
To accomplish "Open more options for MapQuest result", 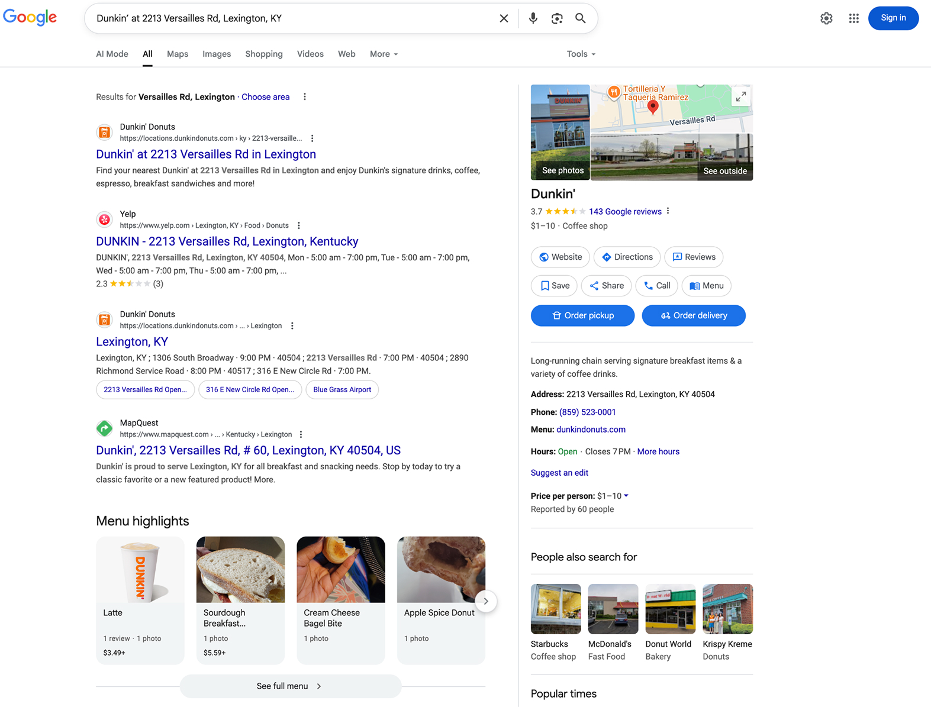I will (301, 434).
